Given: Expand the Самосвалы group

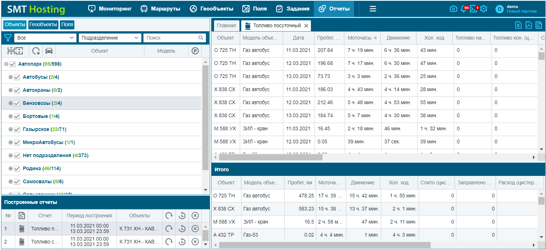Looking at the screenshot, I should click(x=11, y=182).
